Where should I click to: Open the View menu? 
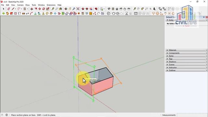(x=13, y=5)
